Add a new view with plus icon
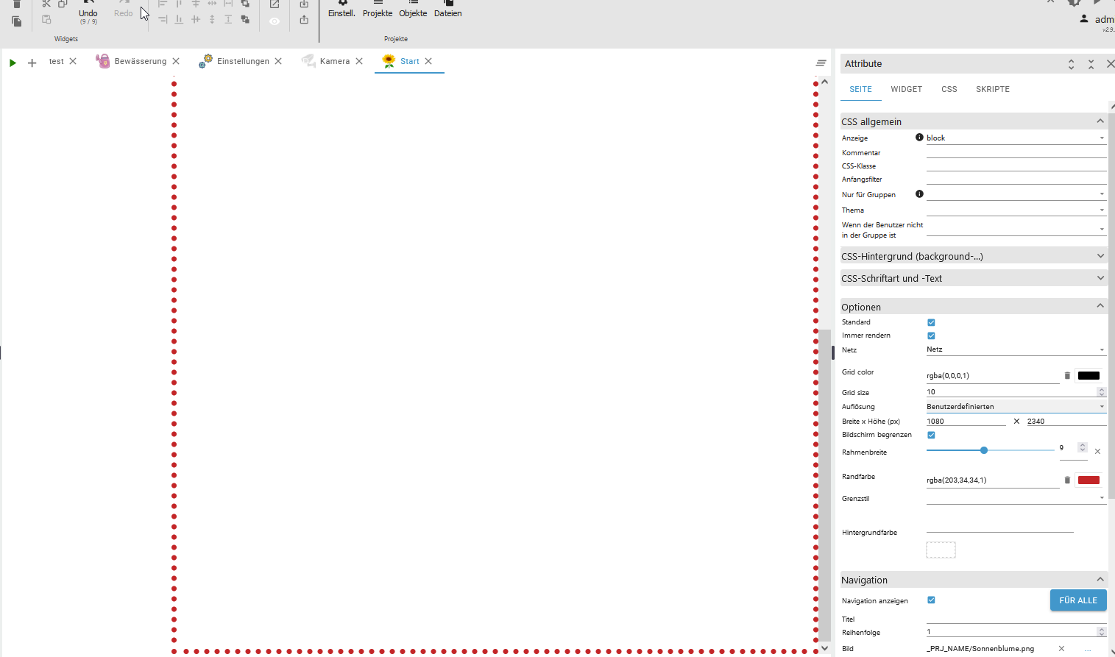The image size is (1115, 657). [32, 63]
